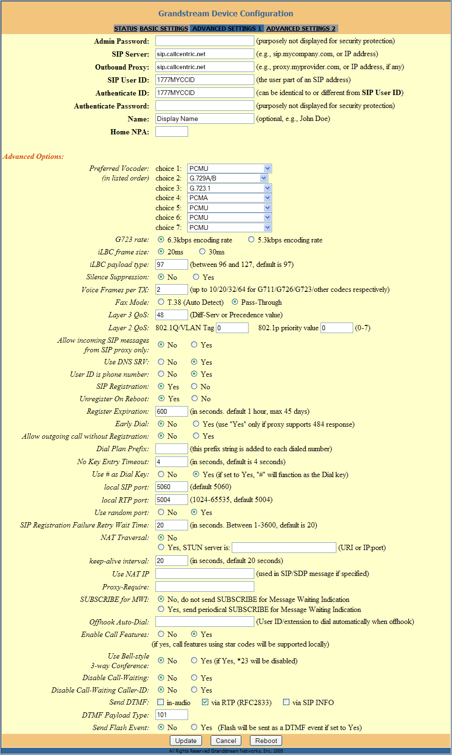Open the Preferred Vocoder choice 1 dropdown
This screenshot has width=452, height=755.
click(x=229, y=168)
